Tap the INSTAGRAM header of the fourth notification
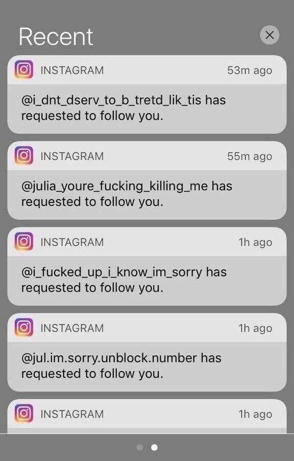 coord(72,328)
